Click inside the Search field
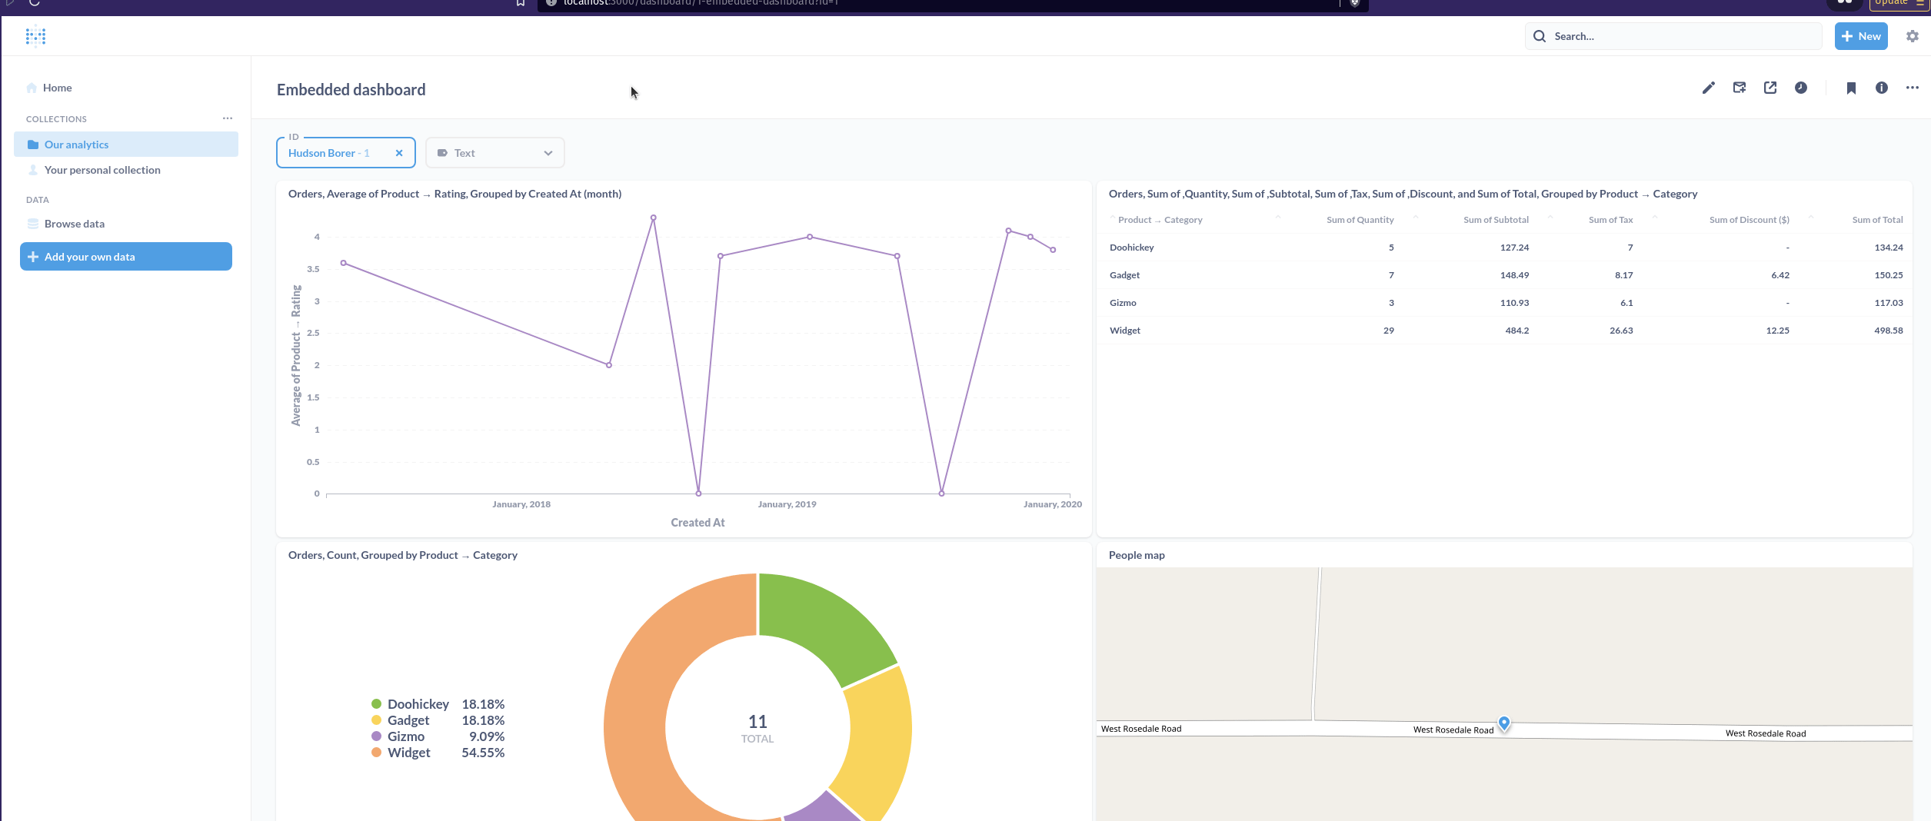This screenshot has width=1931, height=821. 1673,35
